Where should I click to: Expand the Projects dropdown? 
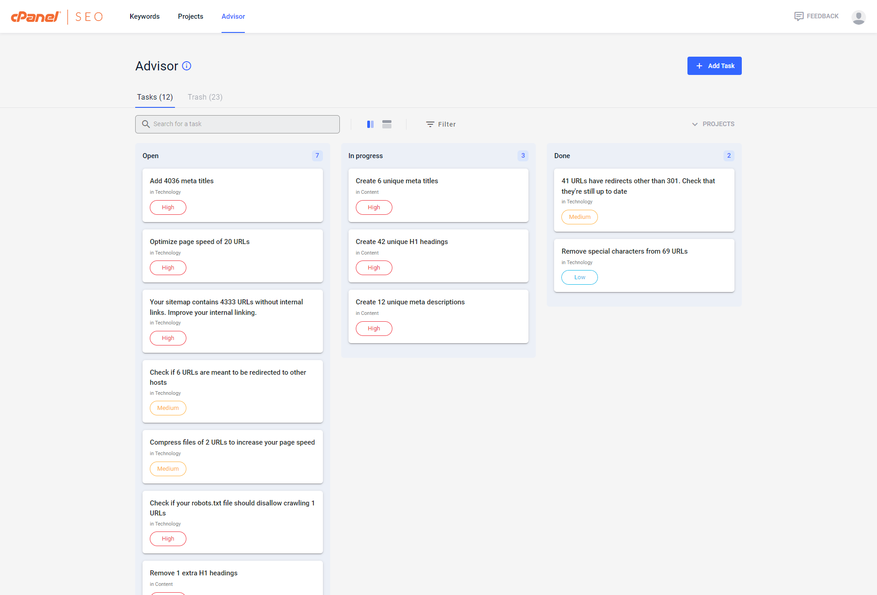point(713,124)
